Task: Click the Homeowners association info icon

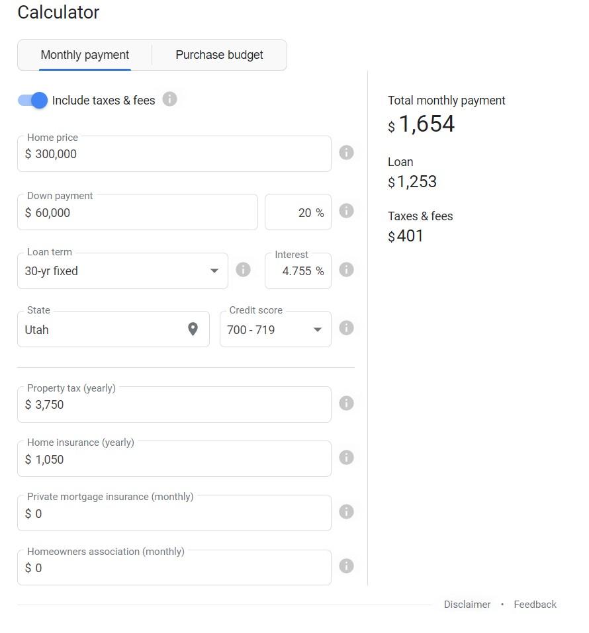Action: (x=346, y=566)
